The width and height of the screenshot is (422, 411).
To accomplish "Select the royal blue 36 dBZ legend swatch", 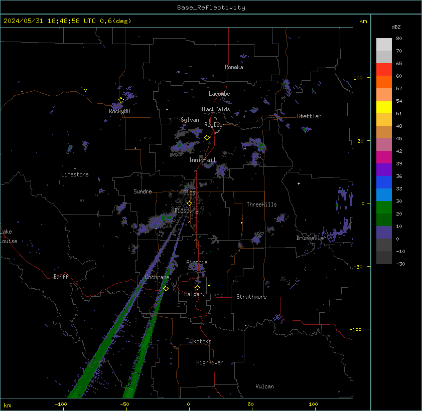I will tap(384, 182).
